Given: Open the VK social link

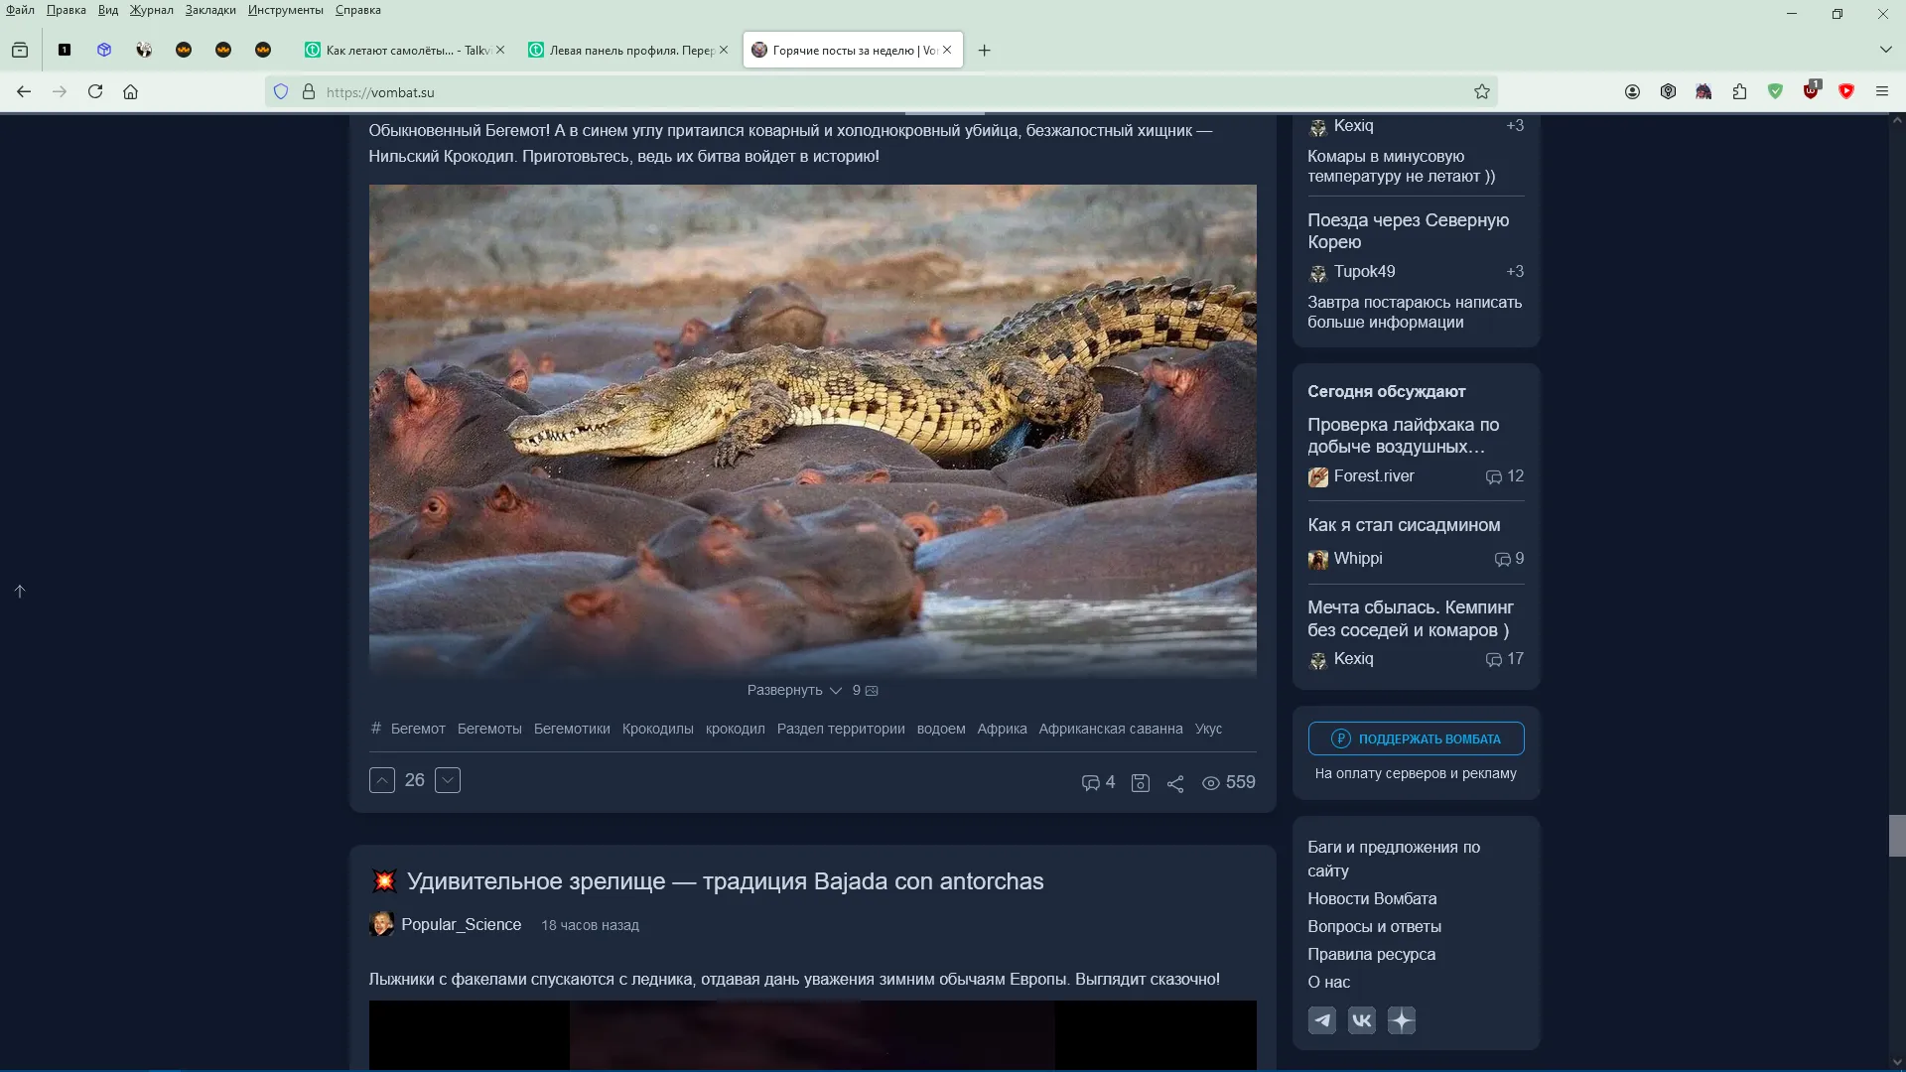Looking at the screenshot, I should (x=1362, y=1020).
